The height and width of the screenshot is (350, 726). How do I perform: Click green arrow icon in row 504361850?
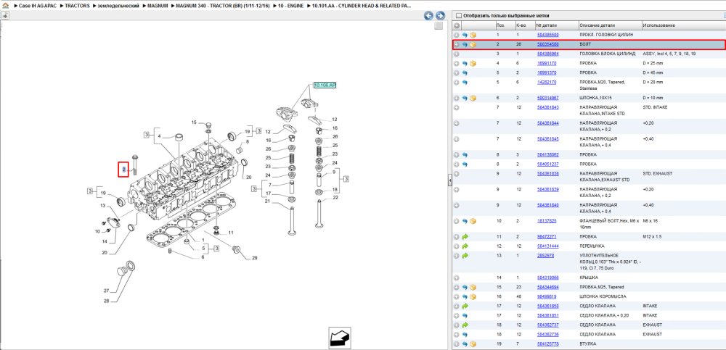(x=465, y=306)
